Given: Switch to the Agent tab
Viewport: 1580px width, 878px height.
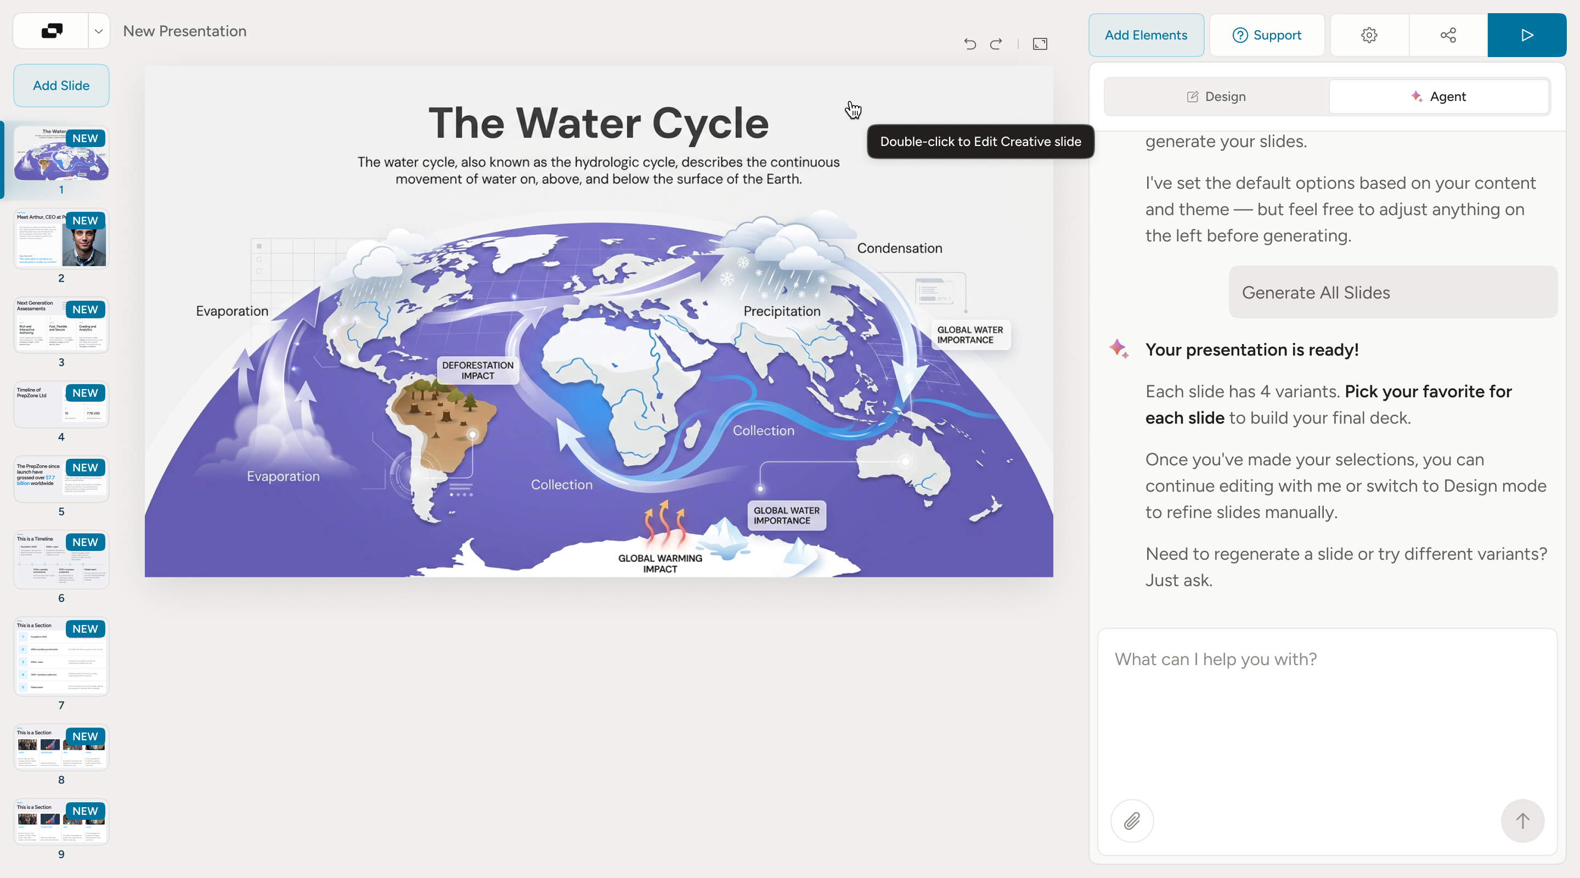Looking at the screenshot, I should 1438,97.
